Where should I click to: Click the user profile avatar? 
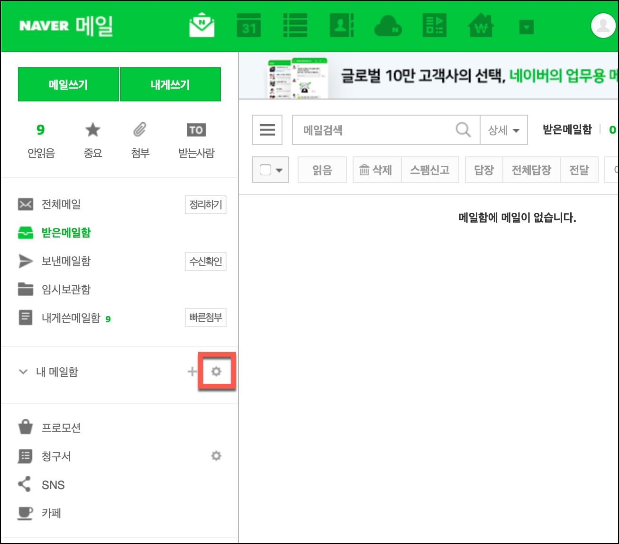[603, 26]
